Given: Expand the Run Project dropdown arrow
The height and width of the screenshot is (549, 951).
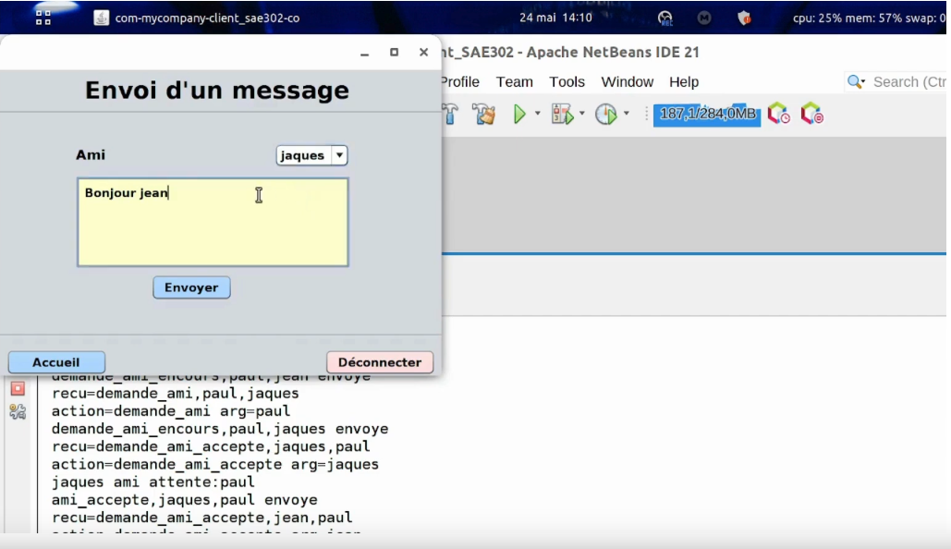Looking at the screenshot, I should click(537, 114).
